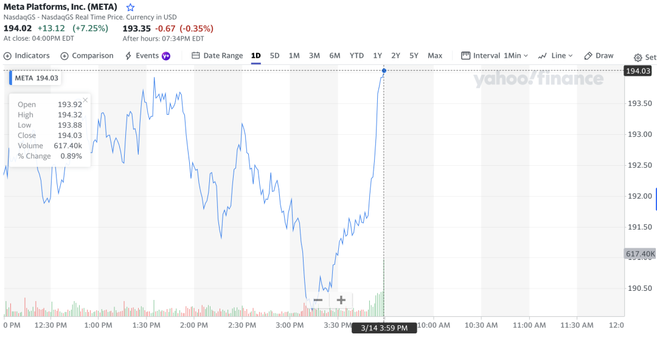Viewport: 657px width, 340px height.
Task: Activate the Draw pencil tool
Action: [x=599, y=56]
